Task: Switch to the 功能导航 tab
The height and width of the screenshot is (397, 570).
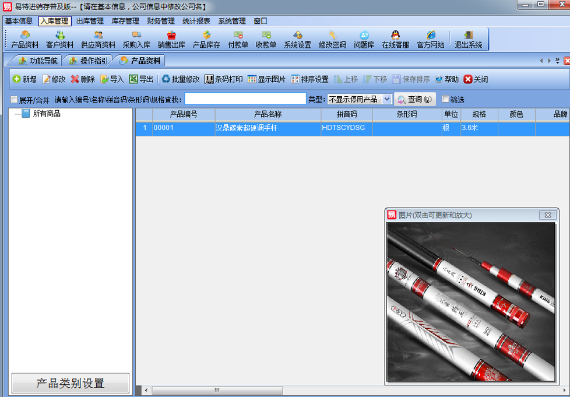Action: click(x=38, y=61)
